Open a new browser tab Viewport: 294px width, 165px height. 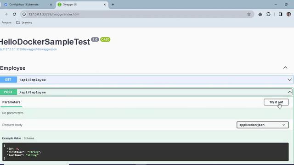(113, 5)
